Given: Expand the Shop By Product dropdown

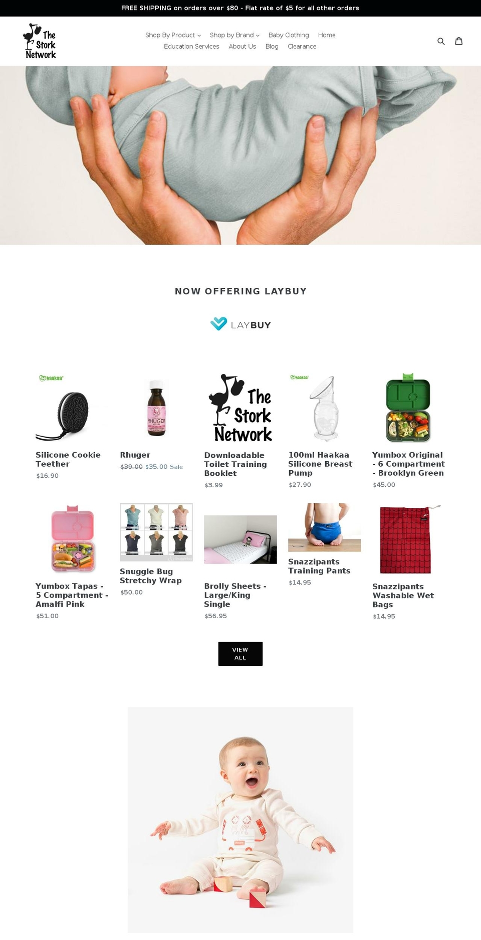Looking at the screenshot, I should pyautogui.click(x=173, y=35).
